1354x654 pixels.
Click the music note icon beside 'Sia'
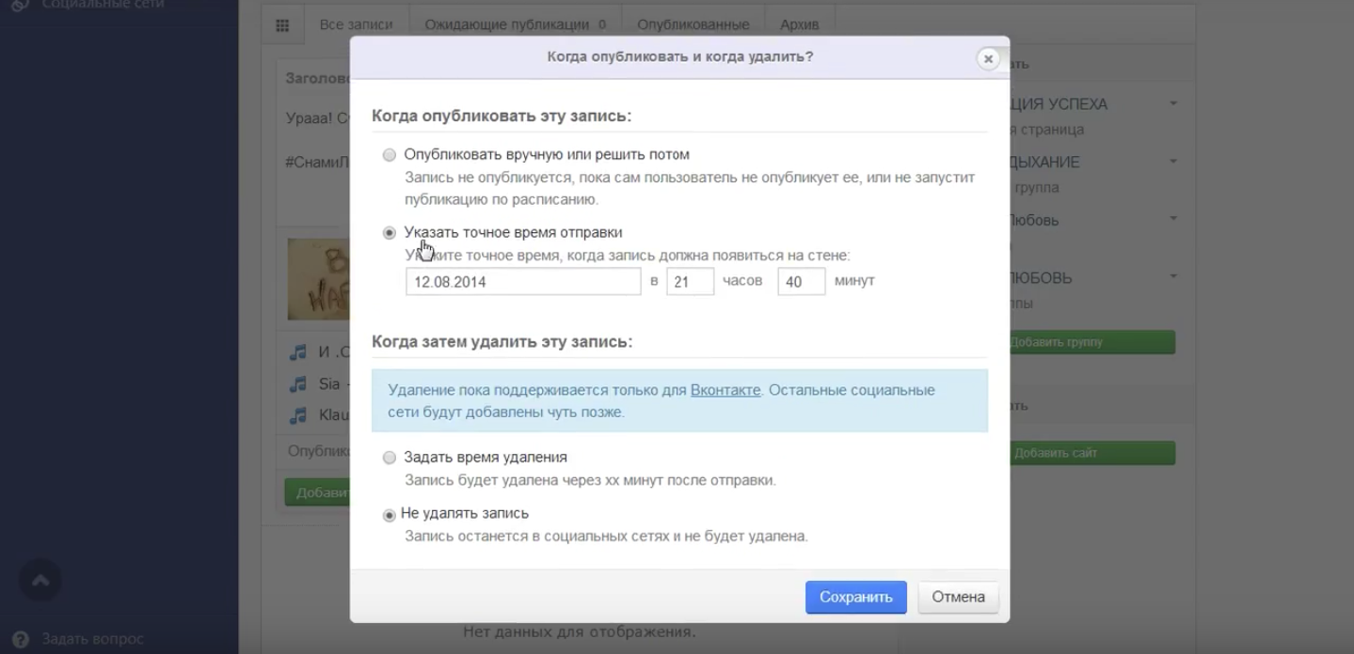(298, 384)
